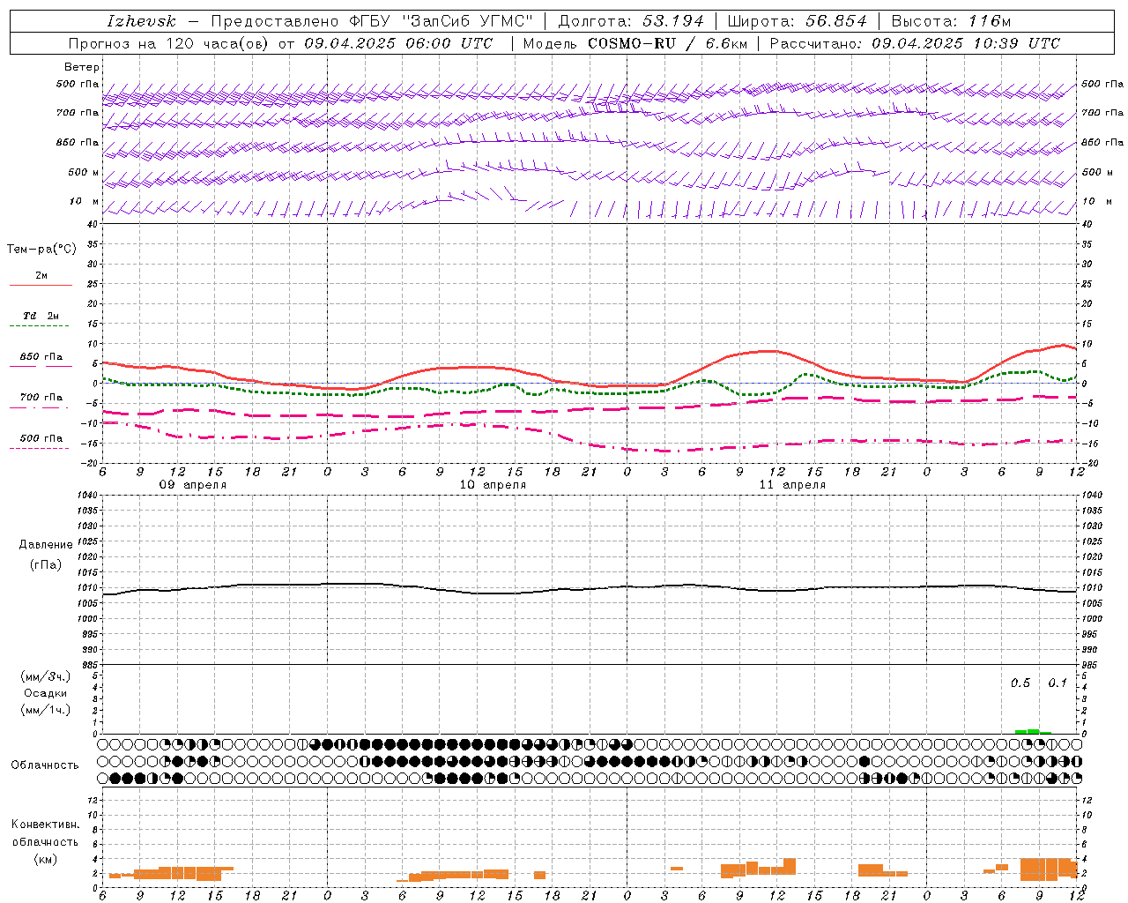Viewport: 1128px width, 903px height.
Task: Click the 'Тем-ра(°C)' temperature axis title
Action: coord(41,250)
